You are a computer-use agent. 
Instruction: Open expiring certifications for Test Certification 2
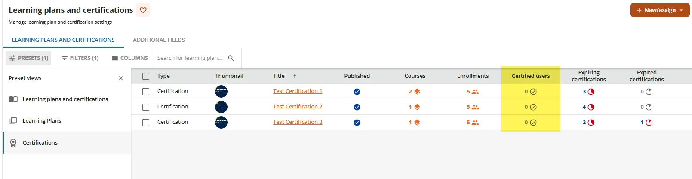pos(588,107)
